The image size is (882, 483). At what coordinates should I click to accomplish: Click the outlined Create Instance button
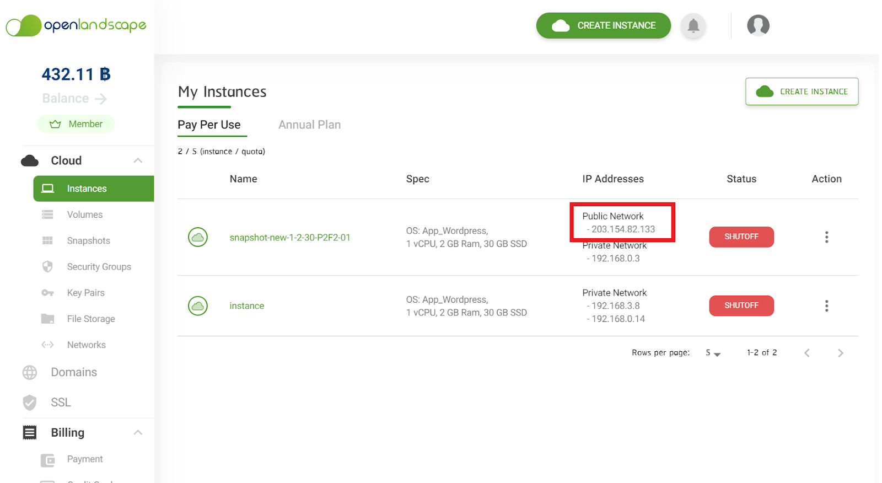802,92
